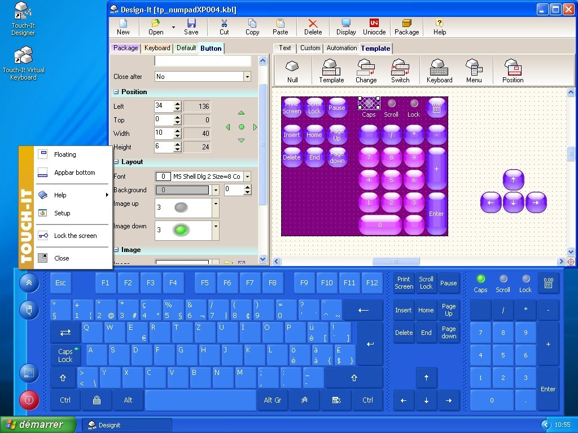Viewport: 578px width, 433px height.
Task: Select the Keyboard template action icon
Action: point(439,67)
